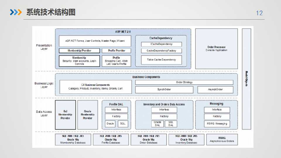This screenshot has height=158, width=281.
Task: Select the Inventory Database box
Action: tap(186, 139)
